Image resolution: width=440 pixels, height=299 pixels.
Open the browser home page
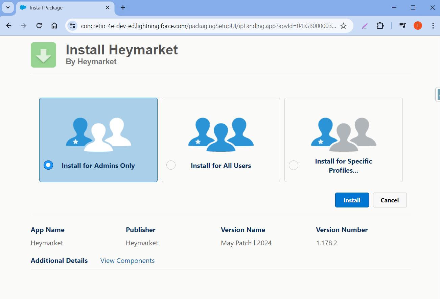click(x=54, y=26)
